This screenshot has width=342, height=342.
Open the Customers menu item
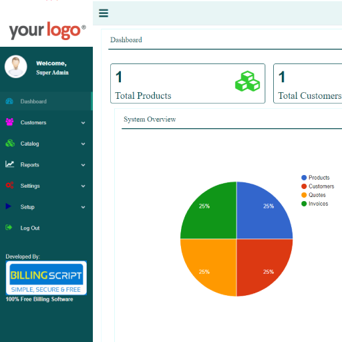coord(46,122)
